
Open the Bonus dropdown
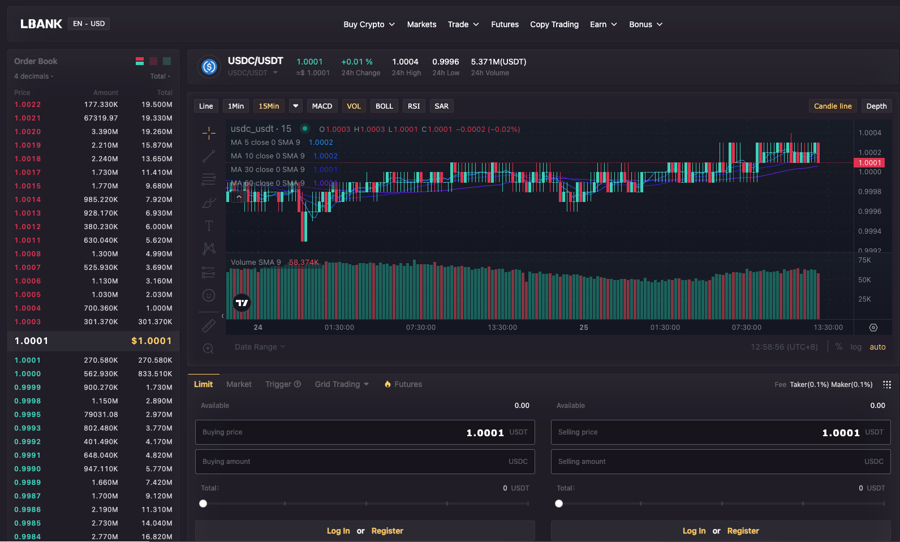[645, 24]
